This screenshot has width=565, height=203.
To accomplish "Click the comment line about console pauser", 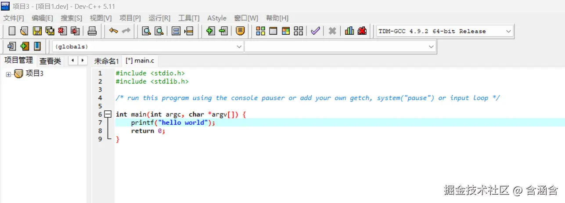I will pos(308,98).
